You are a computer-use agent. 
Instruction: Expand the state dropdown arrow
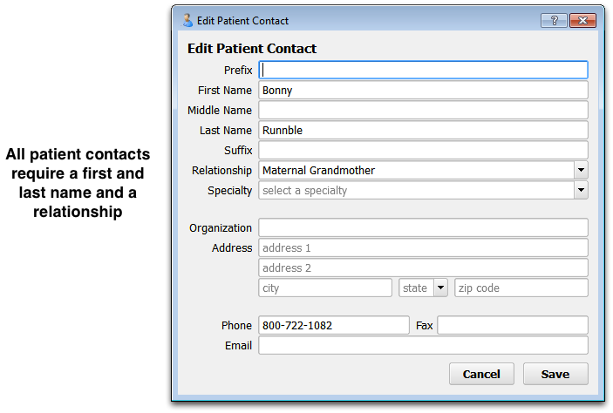[x=440, y=288]
